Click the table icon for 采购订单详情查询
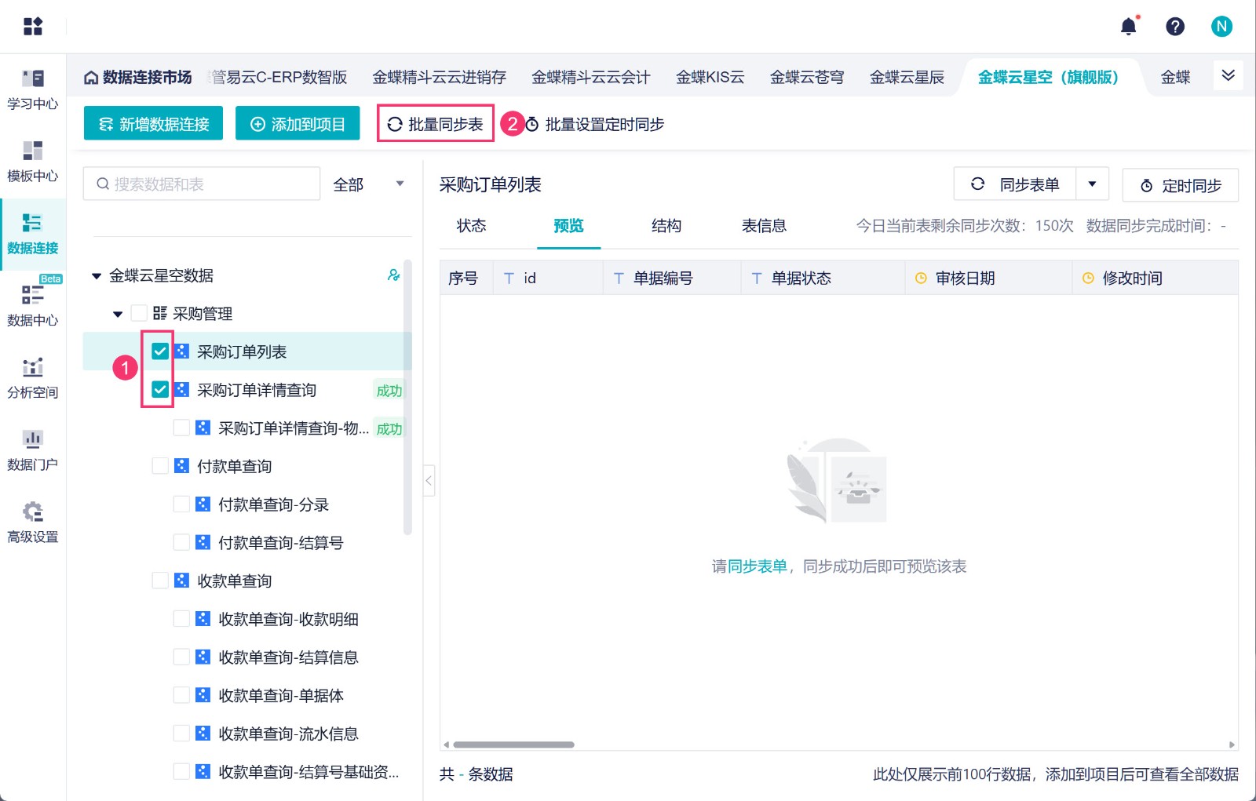 click(x=181, y=390)
